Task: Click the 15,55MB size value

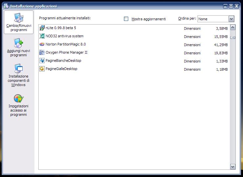Action: [x=221, y=37]
